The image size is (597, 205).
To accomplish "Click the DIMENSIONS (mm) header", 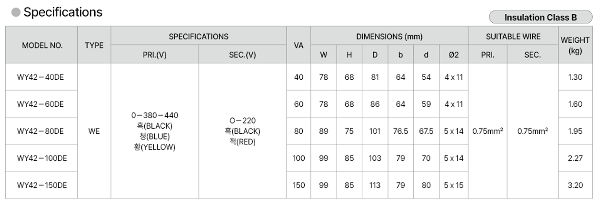I will pyautogui.click(x=389, y=37).
